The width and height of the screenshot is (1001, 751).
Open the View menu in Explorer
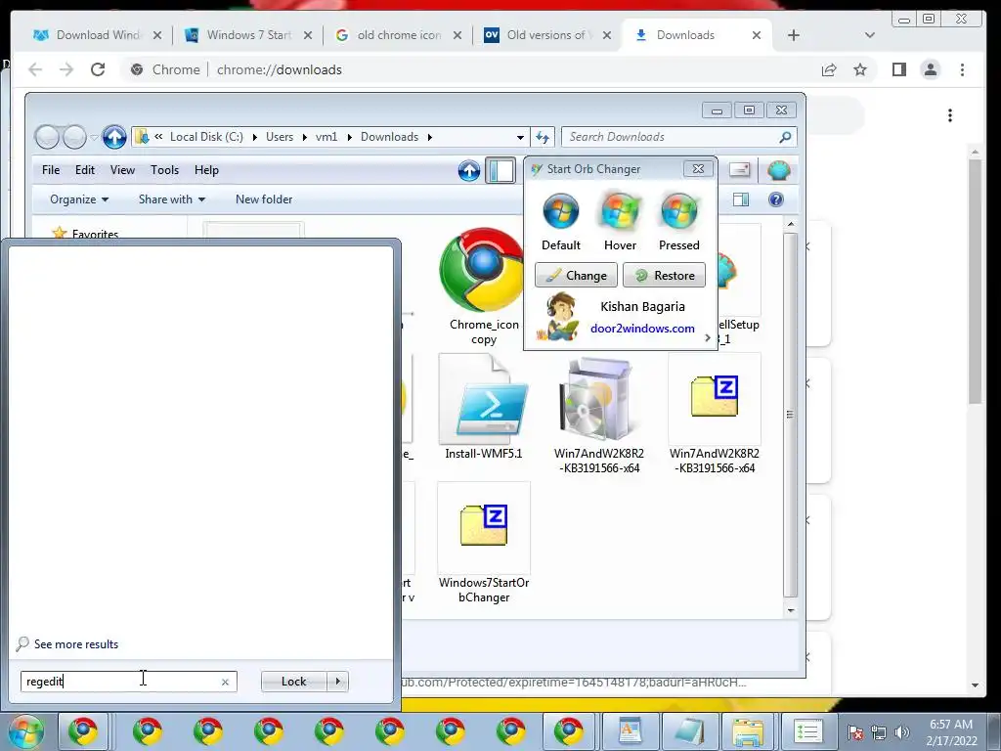tap(122, 170)
